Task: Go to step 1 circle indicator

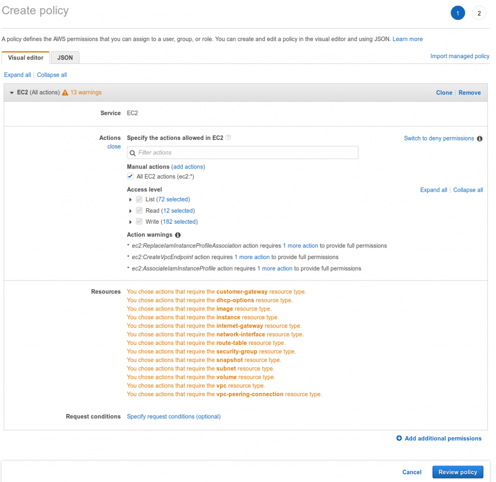Action: coord(458,13)
